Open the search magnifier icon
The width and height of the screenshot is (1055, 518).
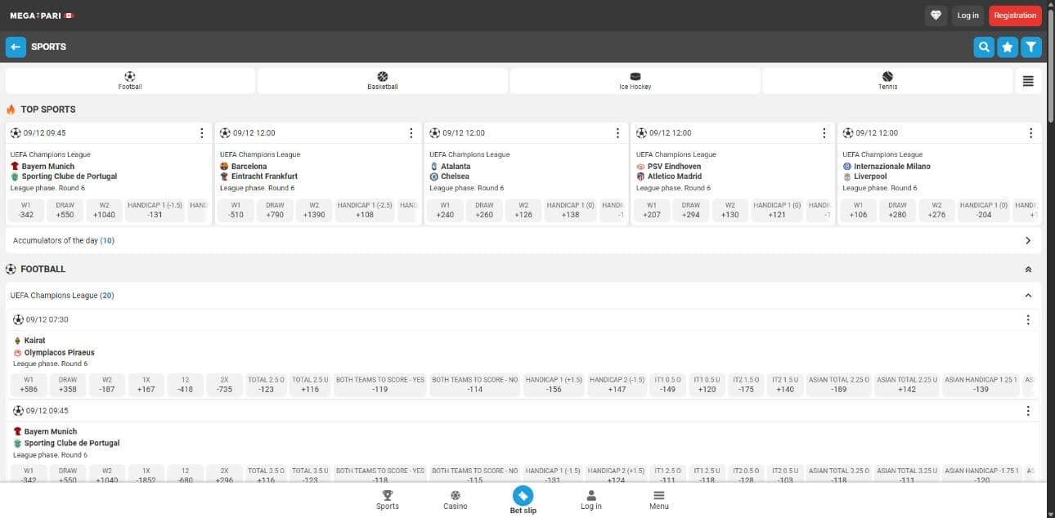pos(984,47)
